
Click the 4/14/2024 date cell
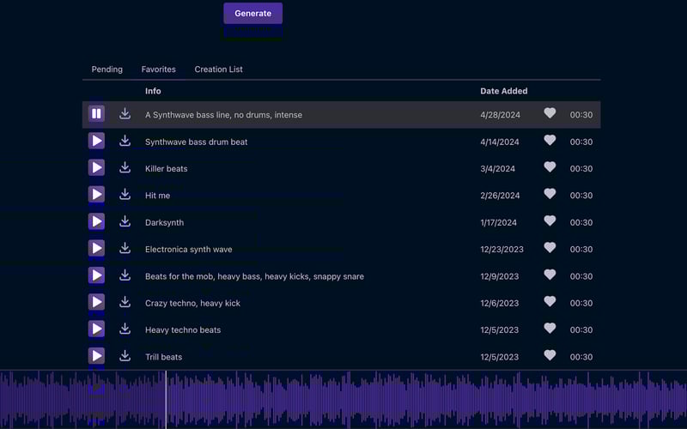[x=500, y=142]
